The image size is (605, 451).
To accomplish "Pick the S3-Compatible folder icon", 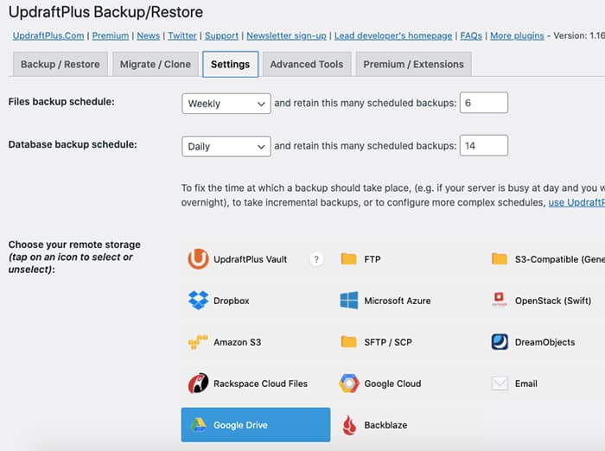I will [x=500, y=259].
